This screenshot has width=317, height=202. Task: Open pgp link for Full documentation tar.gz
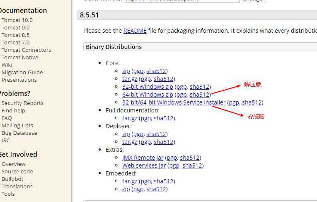(146, 118)
